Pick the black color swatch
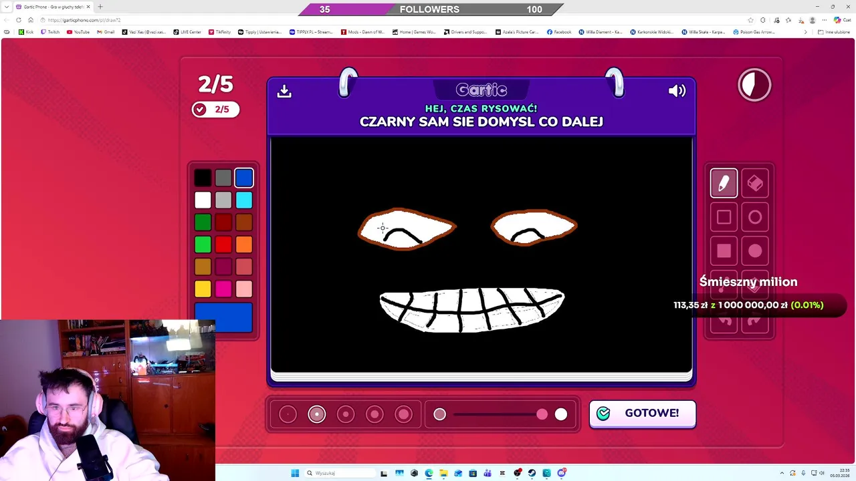 tap(203, 178)
